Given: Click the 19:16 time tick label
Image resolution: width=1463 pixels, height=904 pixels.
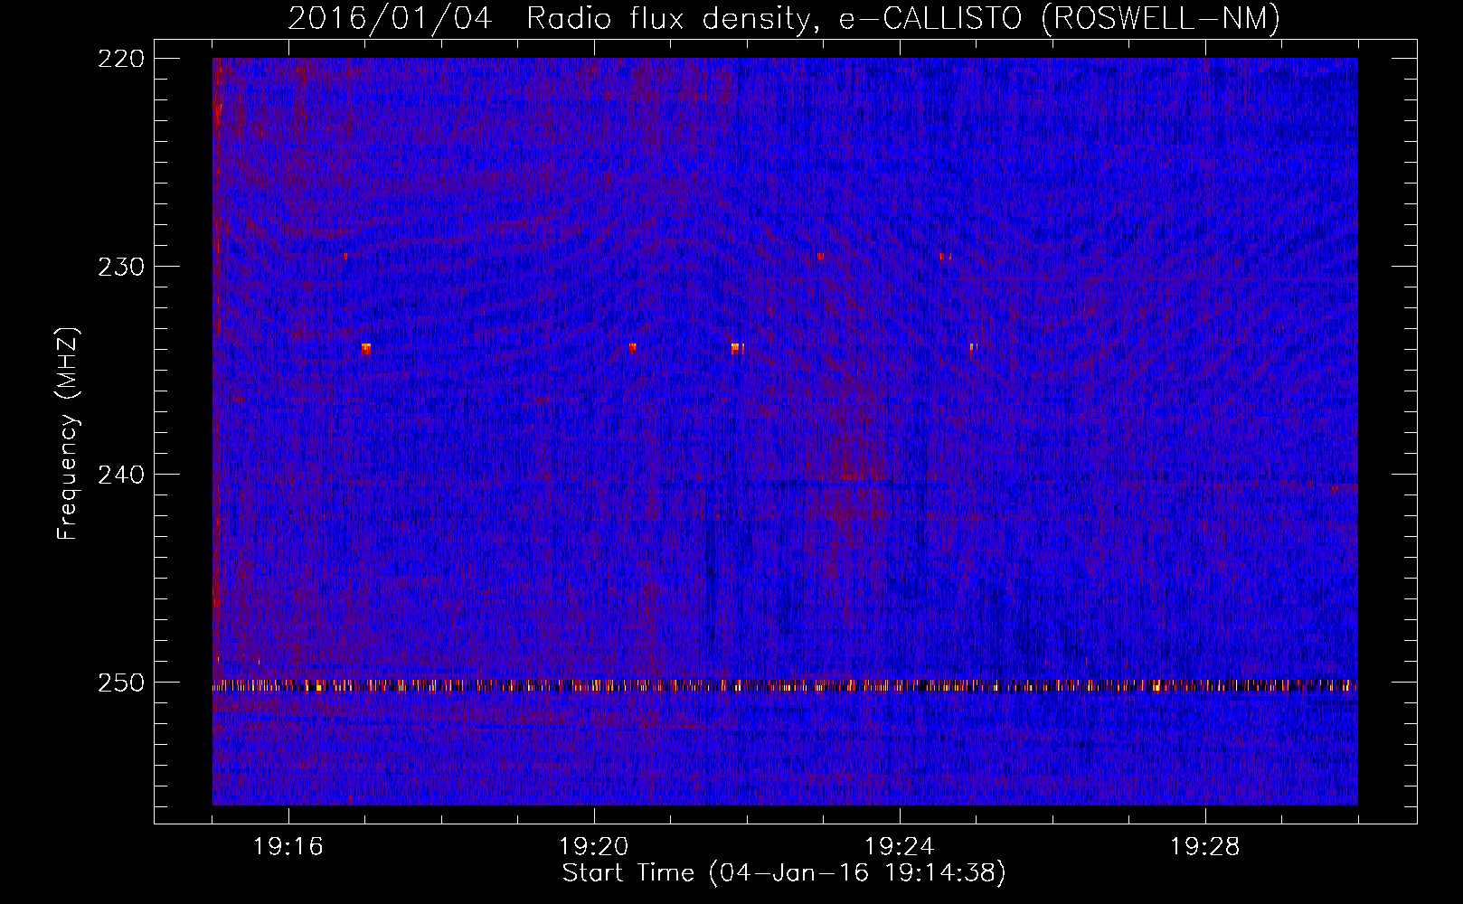Looking at the screenshot, I should 288,847.
